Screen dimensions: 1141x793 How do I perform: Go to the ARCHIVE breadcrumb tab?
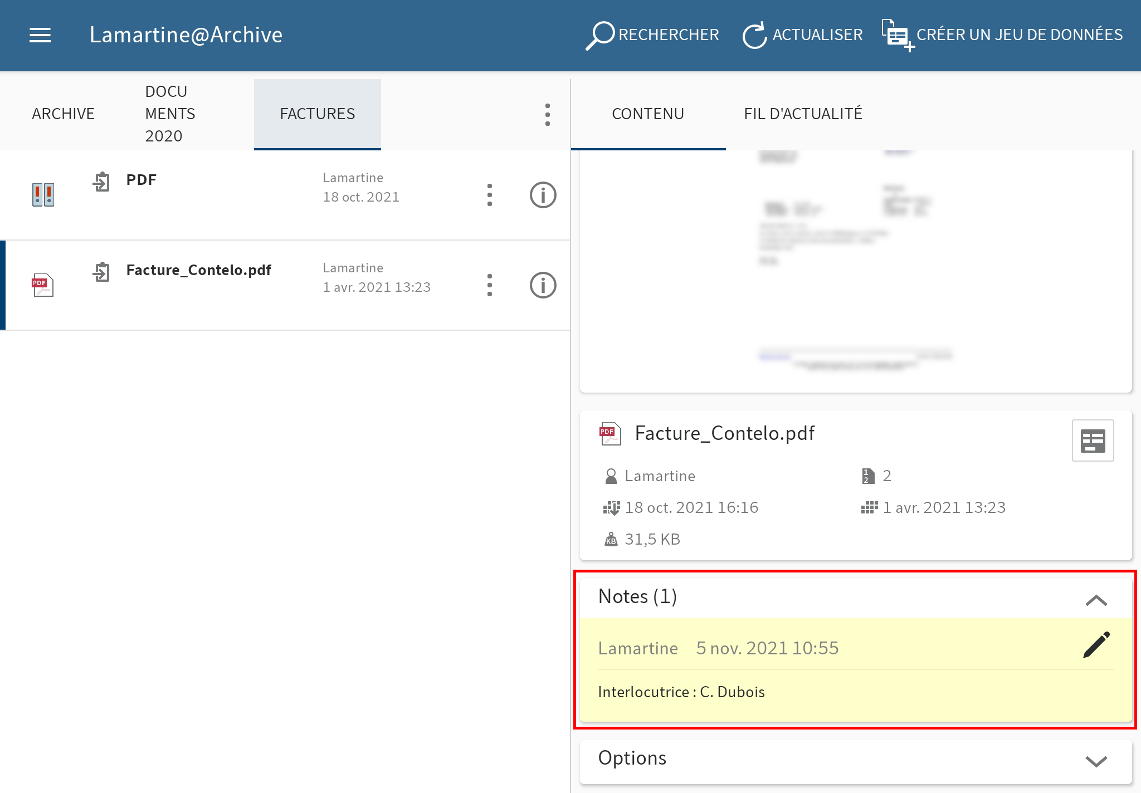(x=64, y=114)
